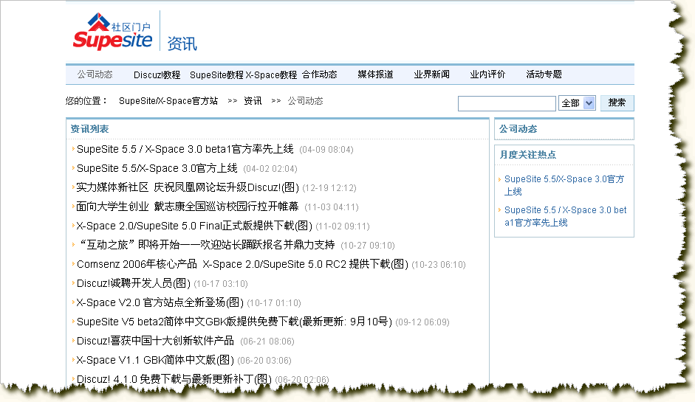
Task: Open sidebar hot link SupeSite 5.5/X-Space 3.0官方上线
Action: pos(564,185)
